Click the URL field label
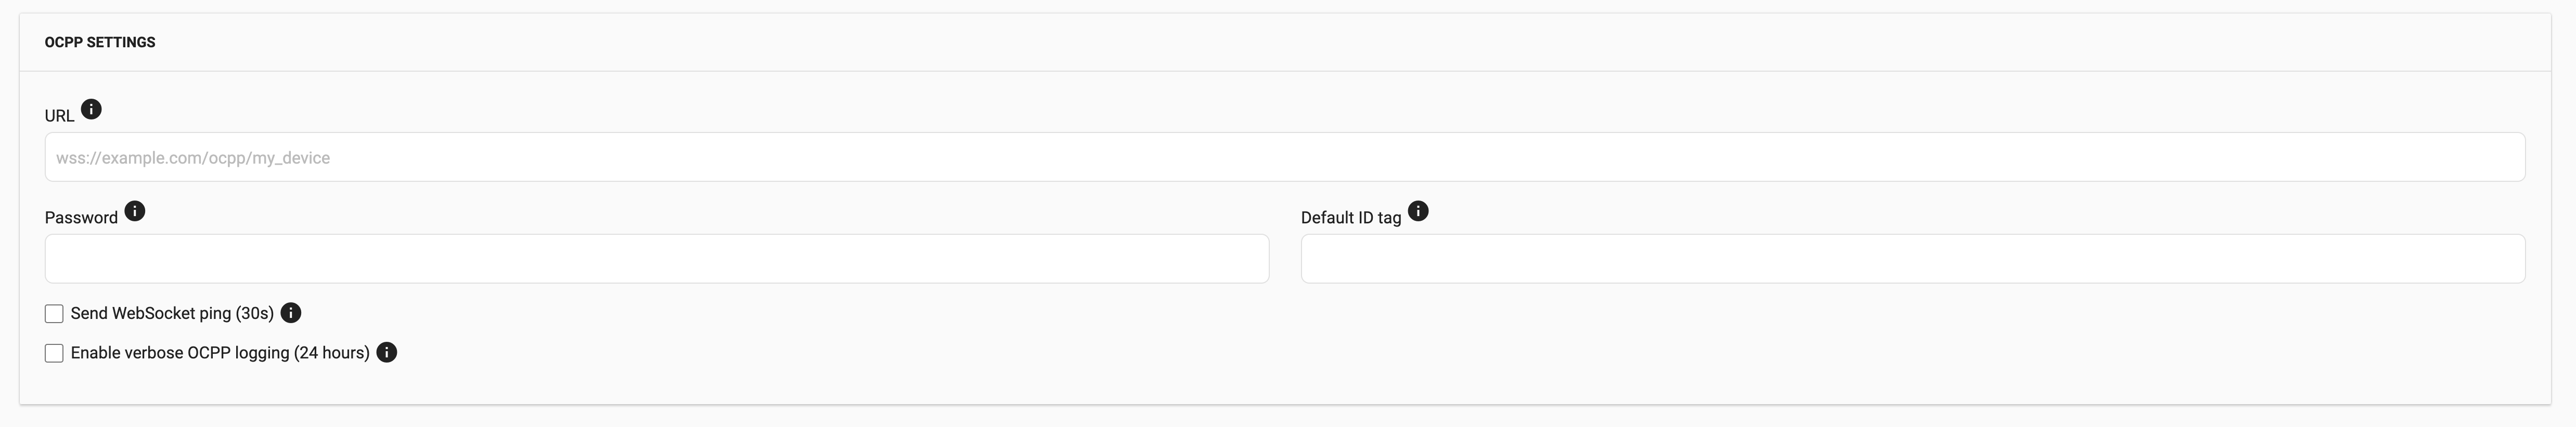Screen dimensions: 2576x427 [59, 116]
